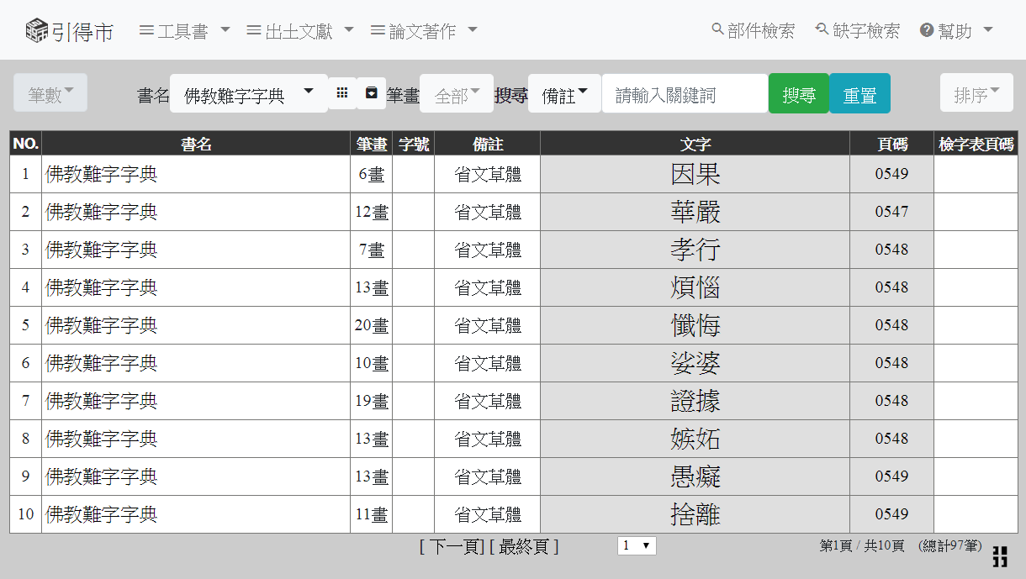1026x579 pixels.
Task: Click the 7畫 stroke link in row 3
Action: point(372,250)
